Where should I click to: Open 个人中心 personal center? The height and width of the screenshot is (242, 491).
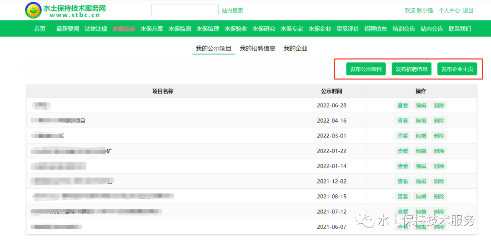pyautogui.click(x=449, y=10)
